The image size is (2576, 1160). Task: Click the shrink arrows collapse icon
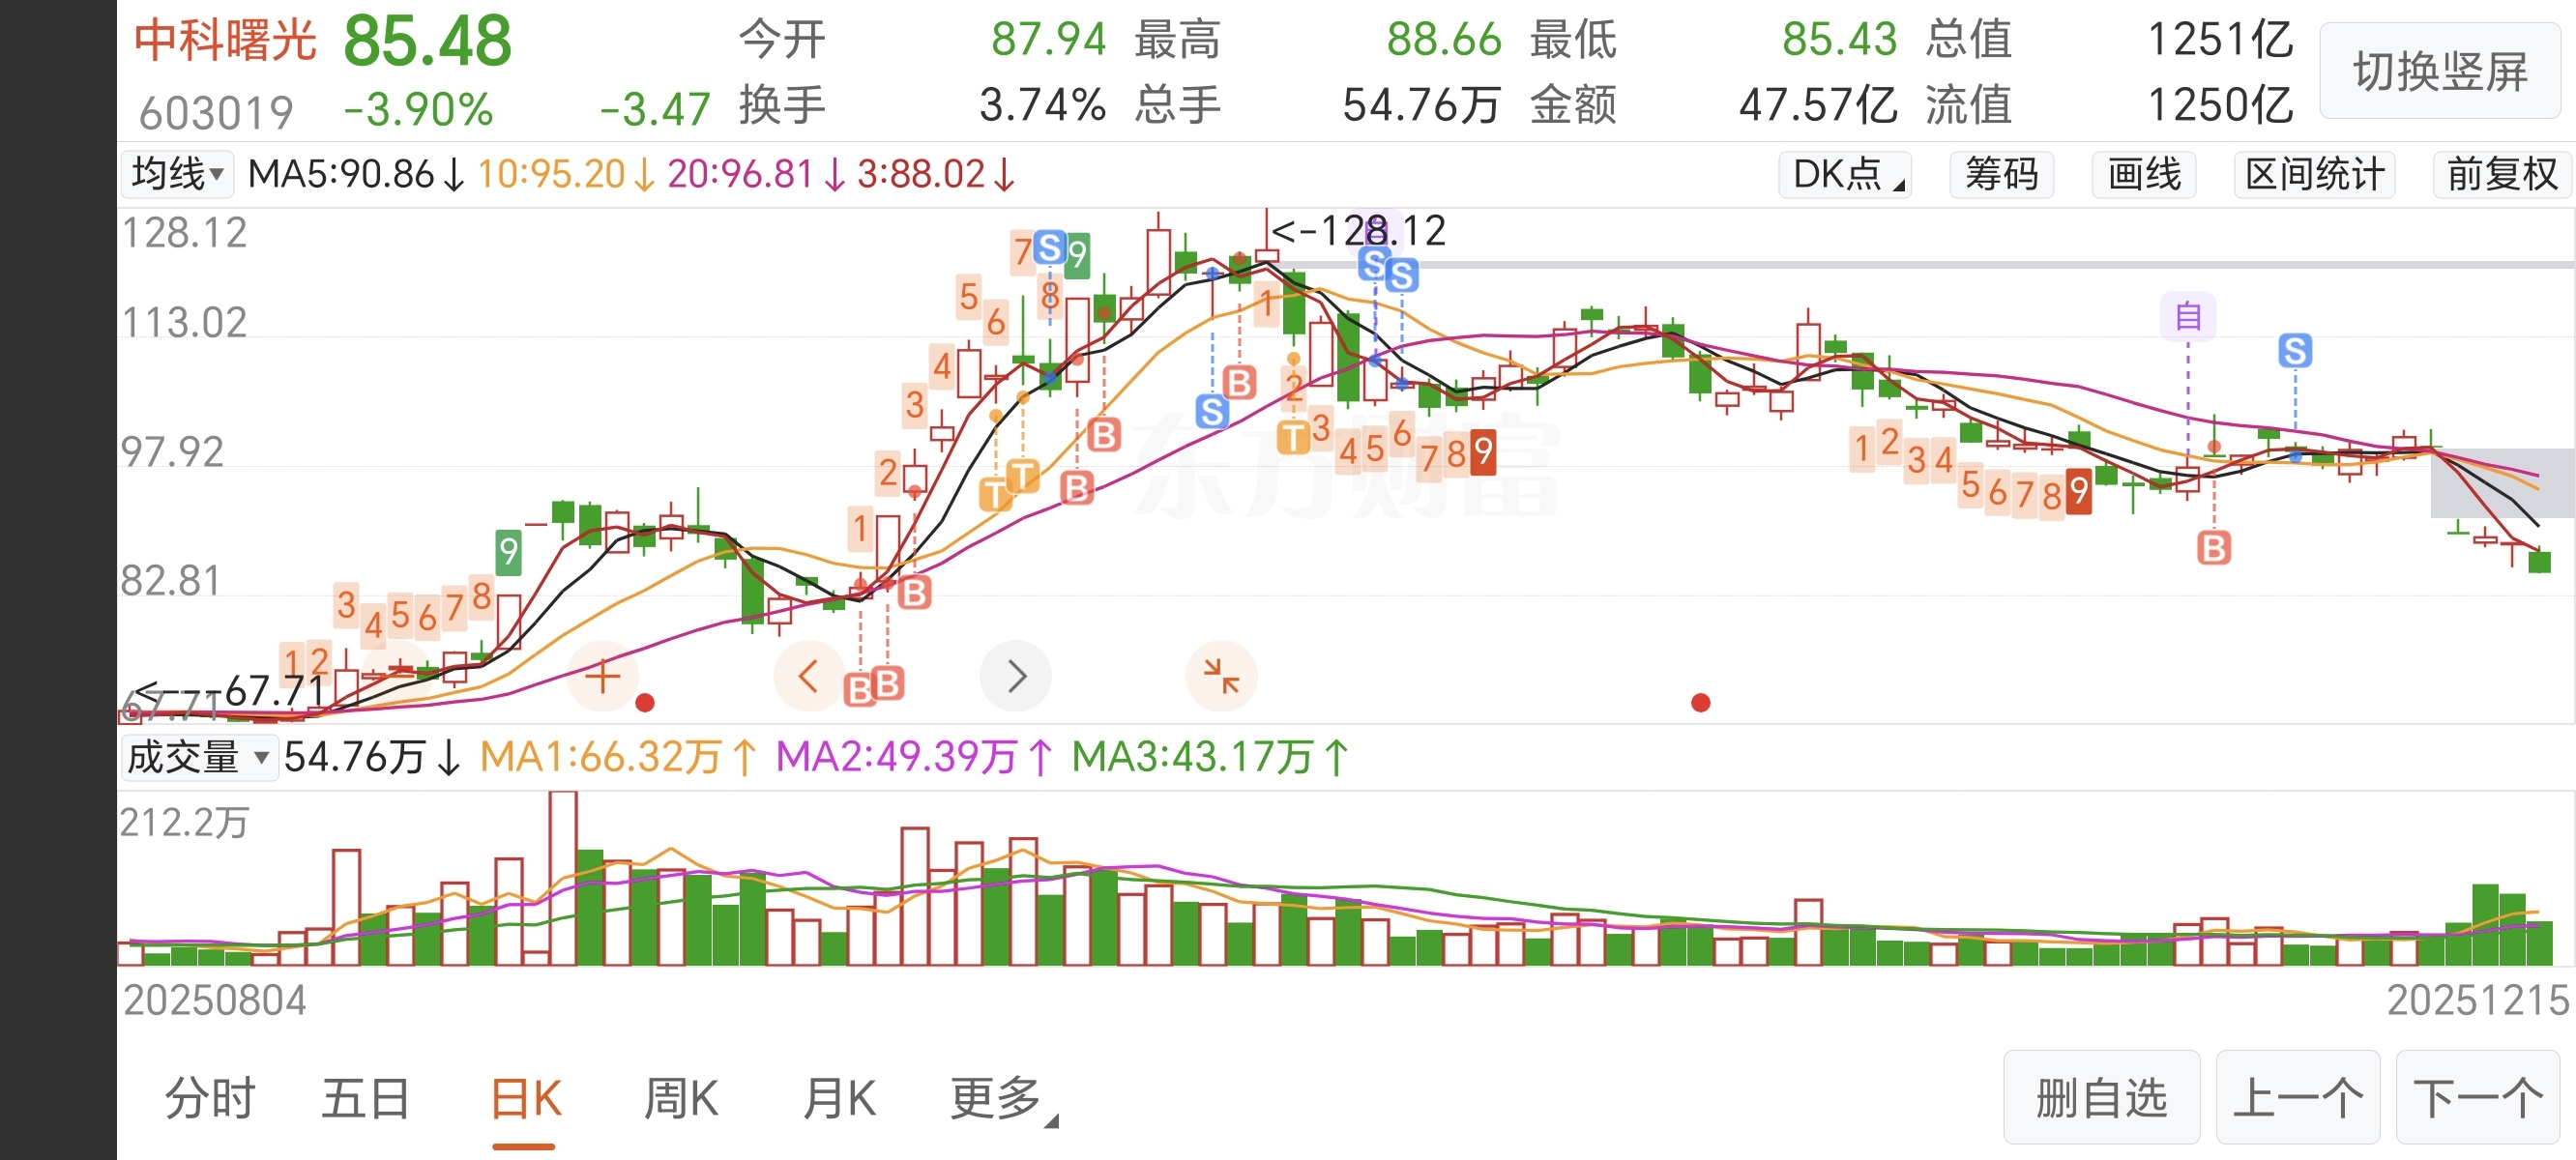pyautogui.click(x=1221, y=677)
